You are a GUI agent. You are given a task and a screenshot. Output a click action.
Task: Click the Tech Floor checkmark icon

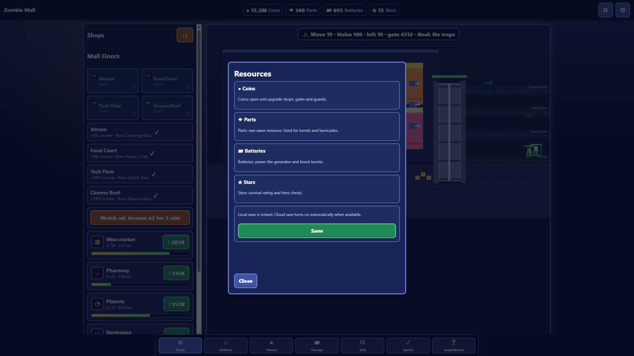(154, 174)
